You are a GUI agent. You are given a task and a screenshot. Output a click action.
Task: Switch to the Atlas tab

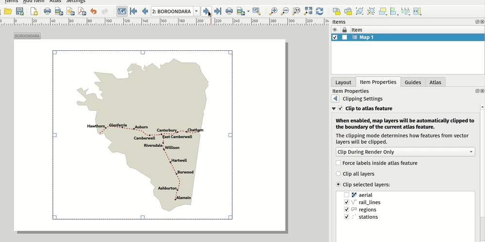(435, 82)
